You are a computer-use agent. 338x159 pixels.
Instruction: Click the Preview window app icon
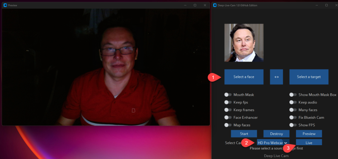coord(5,5)
